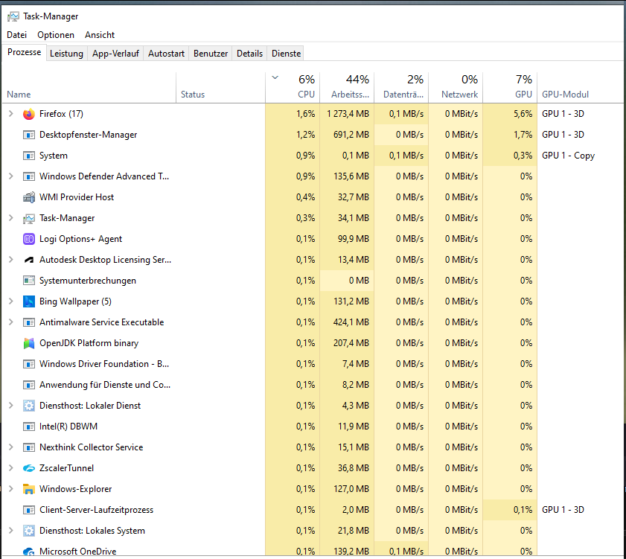Image resolution: width=626 pixels, height=559 pixels.
Task: Open the Datei menu
Action: point(17,35)
